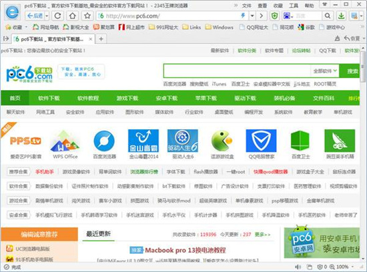This screenshot has height=272, width=367.
Task: Open the 工具 menu in title bar
Action: [x=294, y=5]
